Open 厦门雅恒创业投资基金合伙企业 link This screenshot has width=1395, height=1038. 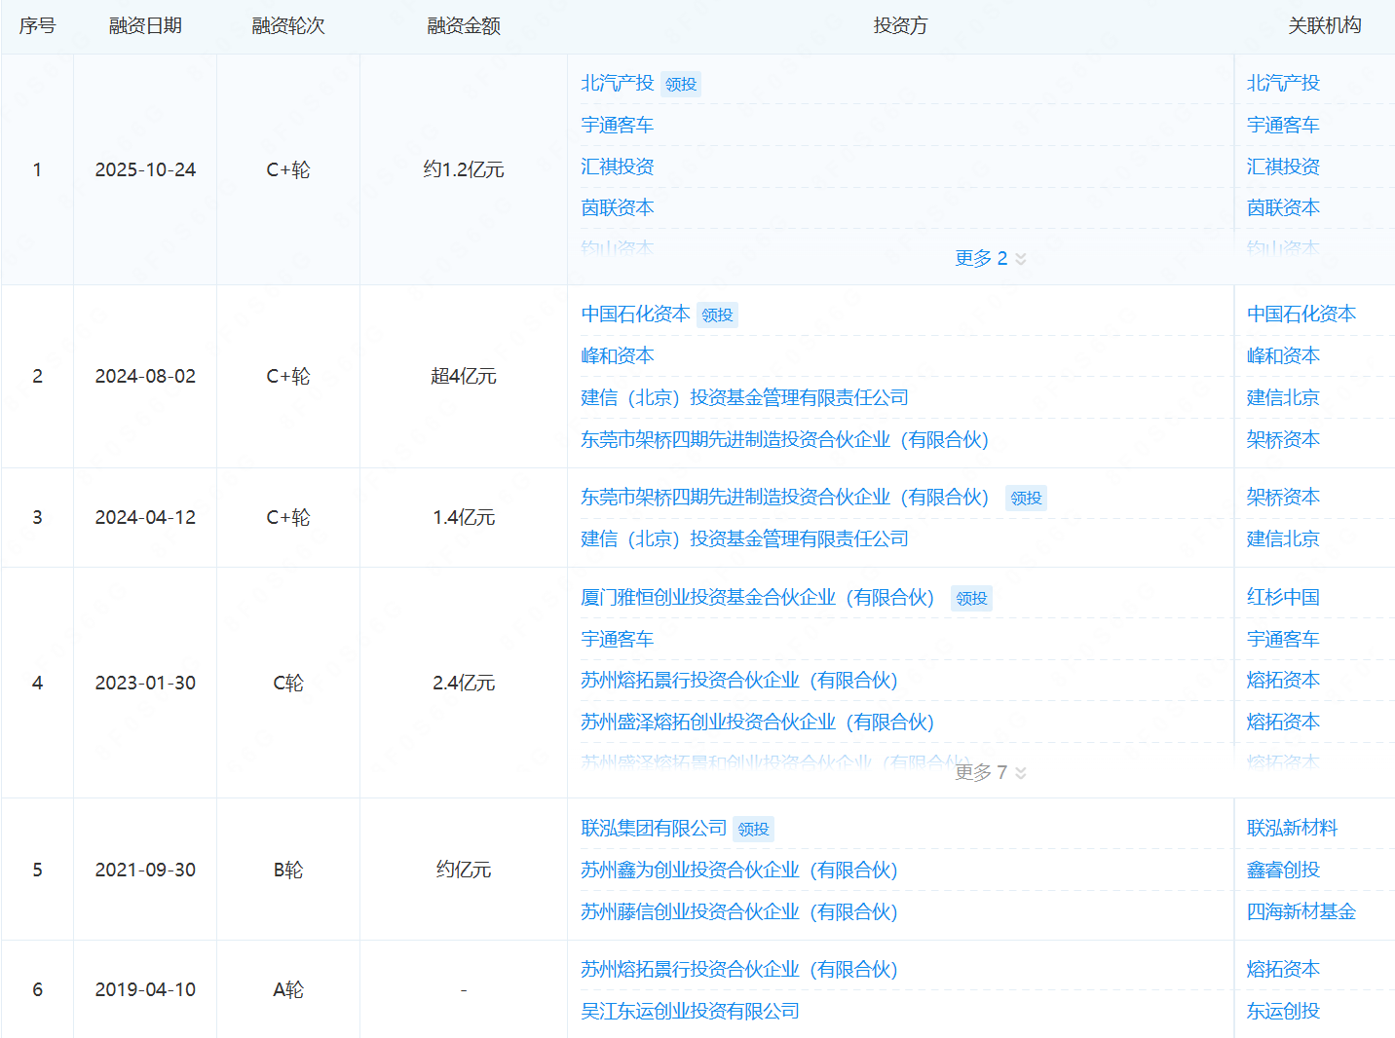[757, 598]
